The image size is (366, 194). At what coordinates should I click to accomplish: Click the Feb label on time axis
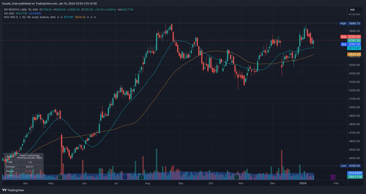(x=336, y=183)
